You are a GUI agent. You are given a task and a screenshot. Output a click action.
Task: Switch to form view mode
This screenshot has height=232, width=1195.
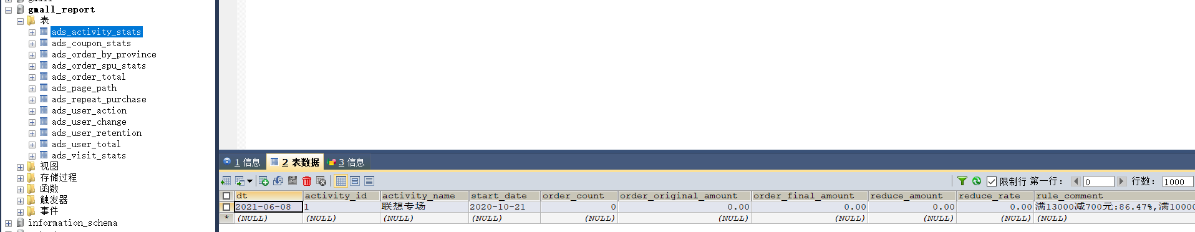355,181
